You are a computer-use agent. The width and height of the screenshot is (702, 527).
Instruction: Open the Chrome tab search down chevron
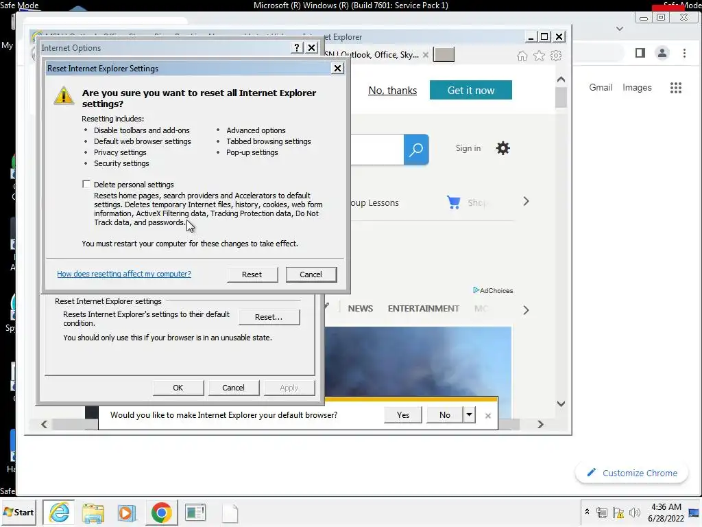tap(620, 29)
